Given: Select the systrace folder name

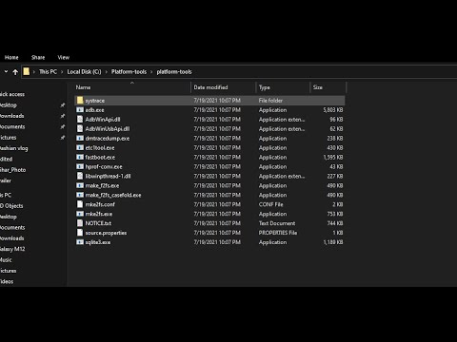Looking at the screenshot, I should pos(95,101).
